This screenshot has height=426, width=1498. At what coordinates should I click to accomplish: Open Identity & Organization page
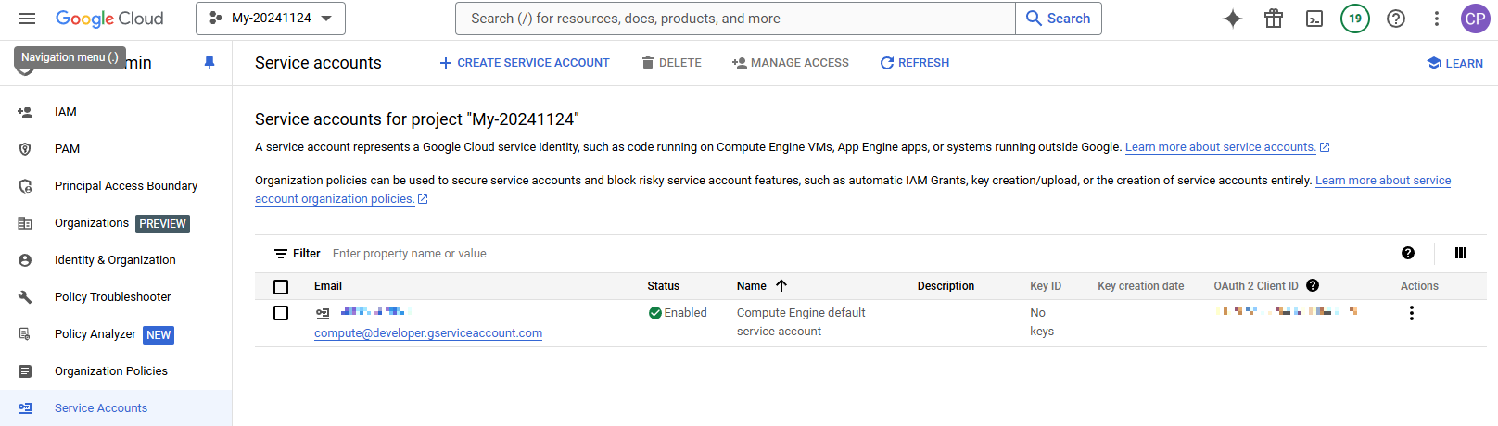pos(116,260)
